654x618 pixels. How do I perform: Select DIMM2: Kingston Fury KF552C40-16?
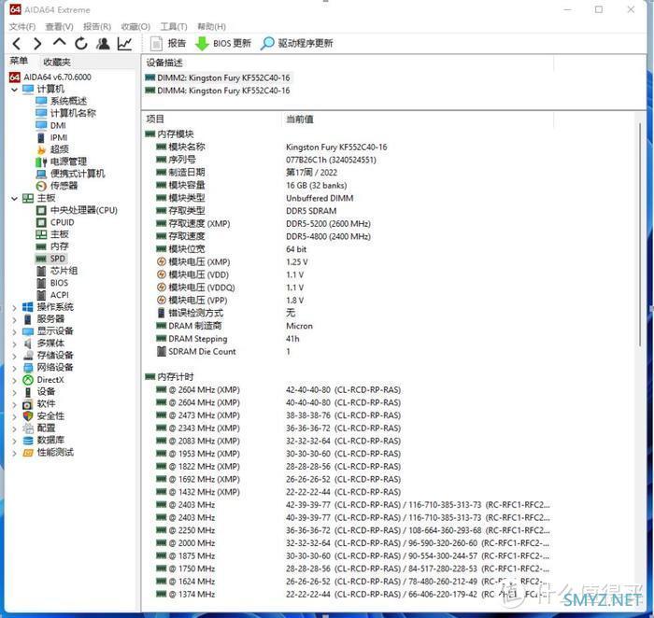[218, 77]
